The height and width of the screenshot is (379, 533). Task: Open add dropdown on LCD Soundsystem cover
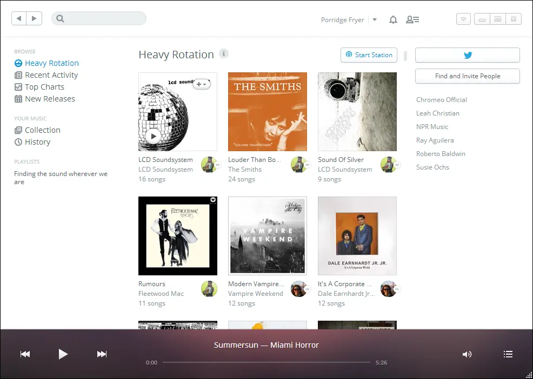pos(202,84)
